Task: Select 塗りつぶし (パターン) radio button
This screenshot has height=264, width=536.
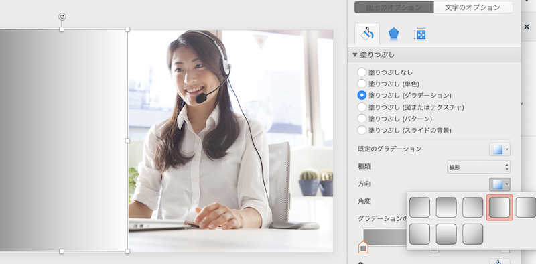Action: (x=362, y=119)
